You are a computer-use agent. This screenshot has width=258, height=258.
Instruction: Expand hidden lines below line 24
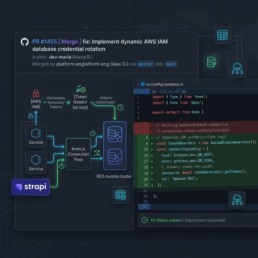click(x=144, y=207)
